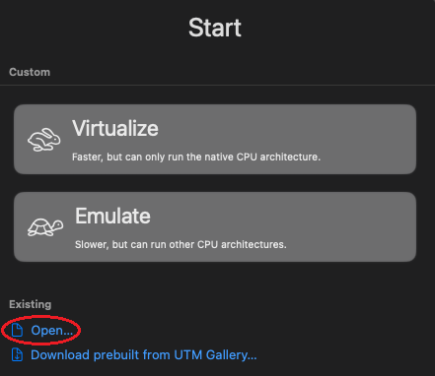This screenshot has height=376, width=435.
Task: Click the download document icon for UTM Gallery
Action: [x=17, y=354]
